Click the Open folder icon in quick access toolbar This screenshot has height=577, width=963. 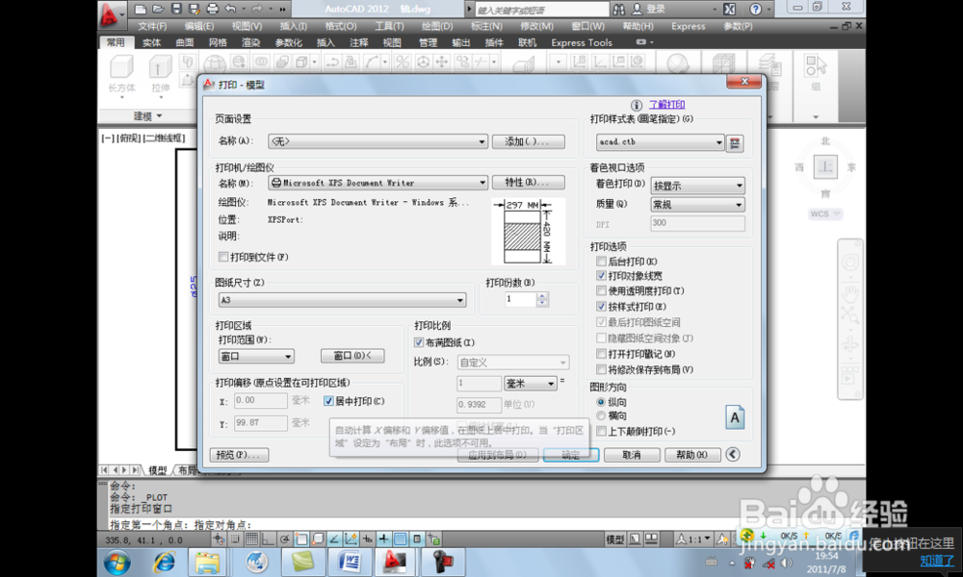159,9
